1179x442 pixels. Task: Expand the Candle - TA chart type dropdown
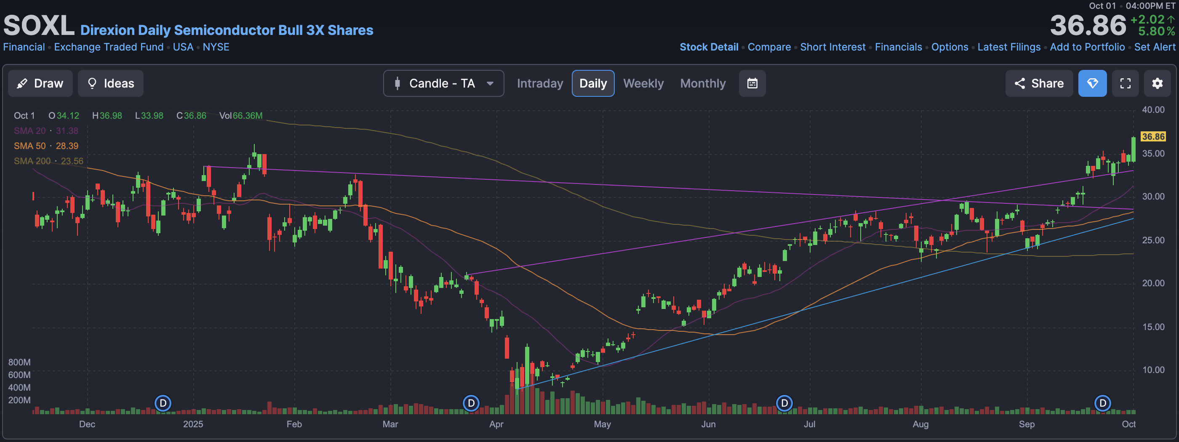(443, 83)
